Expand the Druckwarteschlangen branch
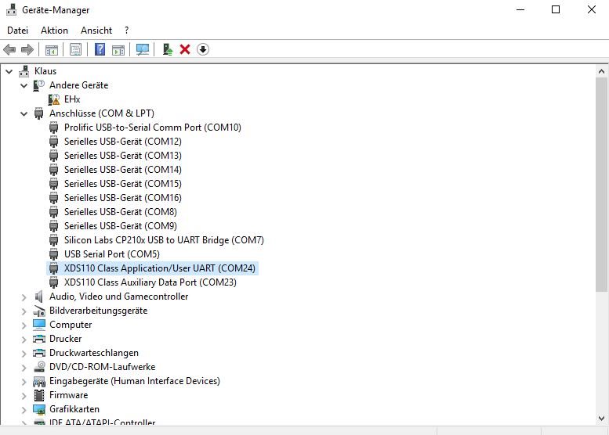609x435 pixels. coord(24,353)
